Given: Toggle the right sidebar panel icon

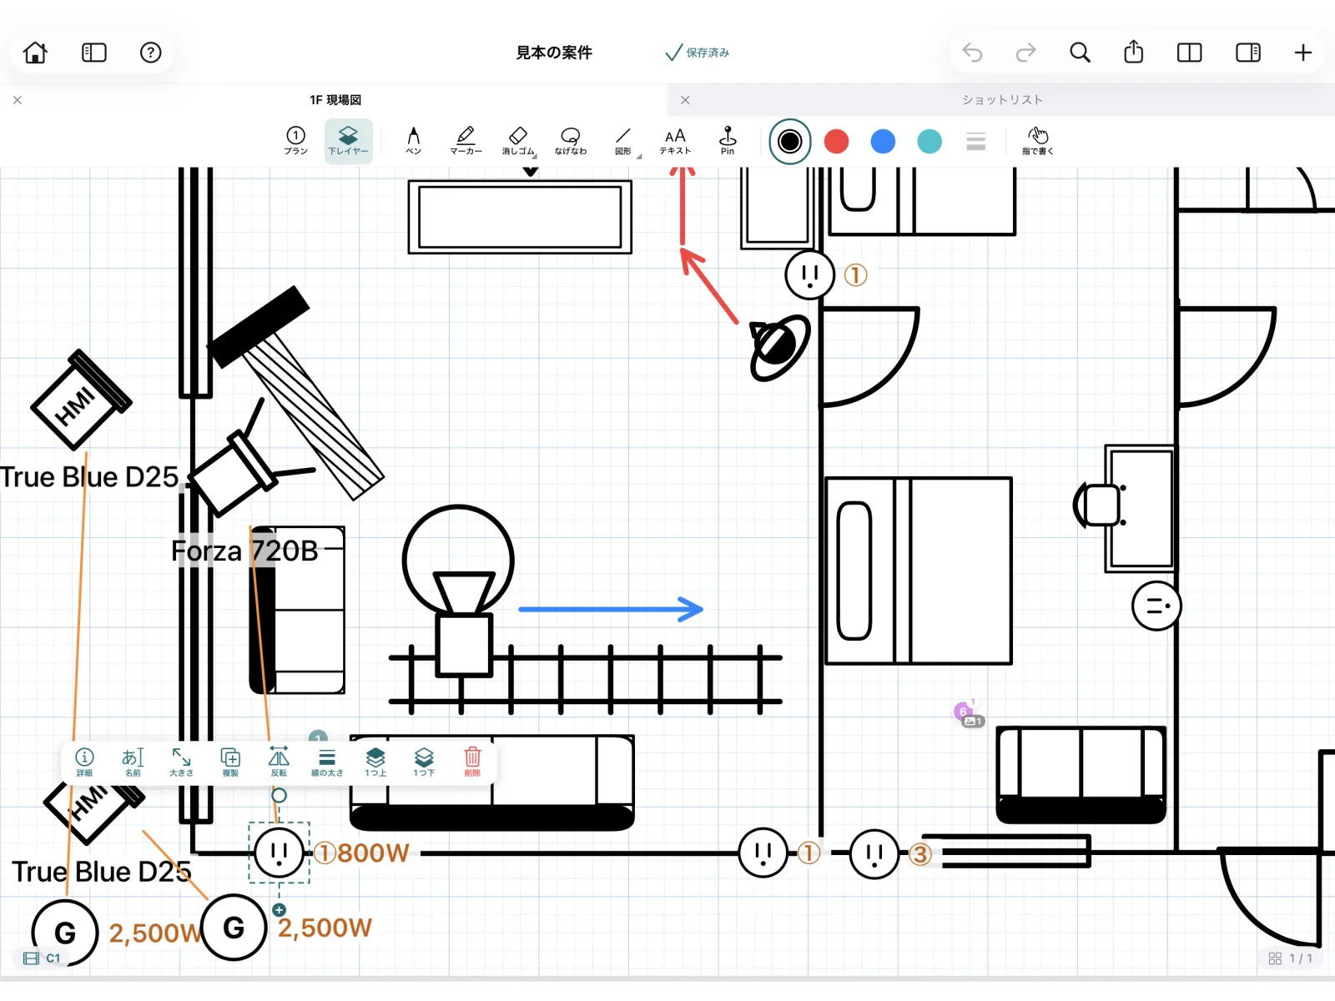Looking at the screenshot, I should click(1248, 53).
